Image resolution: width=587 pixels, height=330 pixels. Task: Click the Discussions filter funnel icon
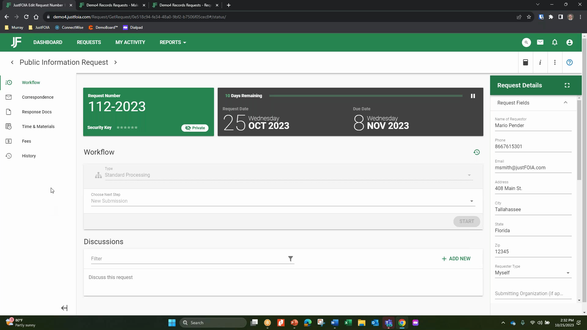tap(290, 259)
